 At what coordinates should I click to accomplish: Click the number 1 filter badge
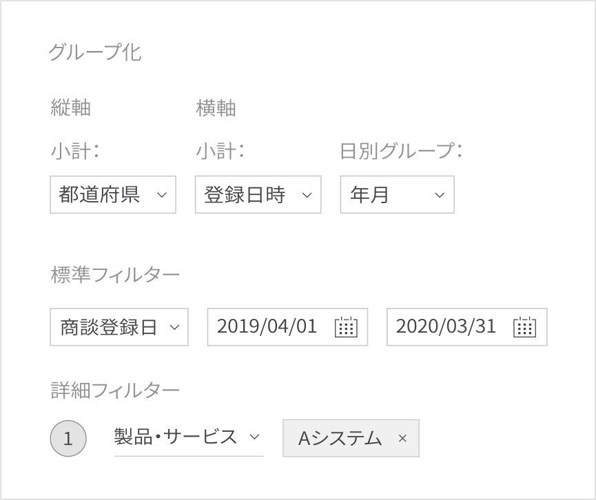click(68, 439)
